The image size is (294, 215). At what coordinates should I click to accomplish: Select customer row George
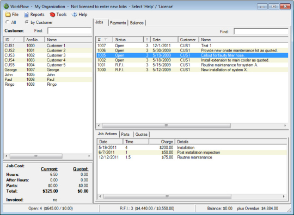point(48,69)
